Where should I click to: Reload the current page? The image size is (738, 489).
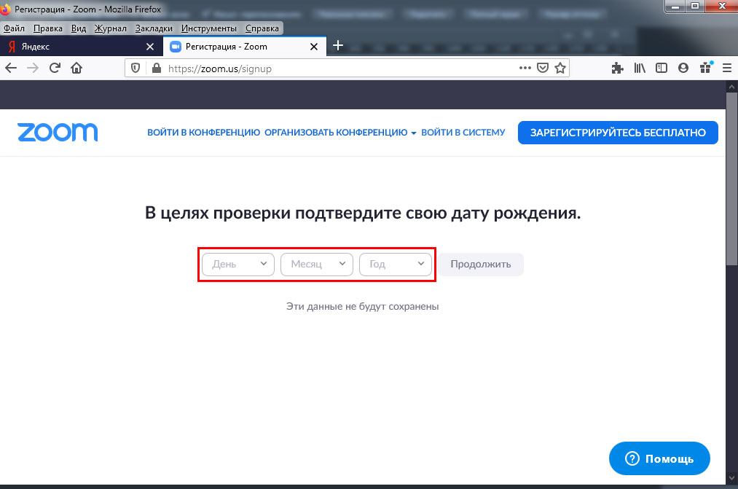(55, 67)
